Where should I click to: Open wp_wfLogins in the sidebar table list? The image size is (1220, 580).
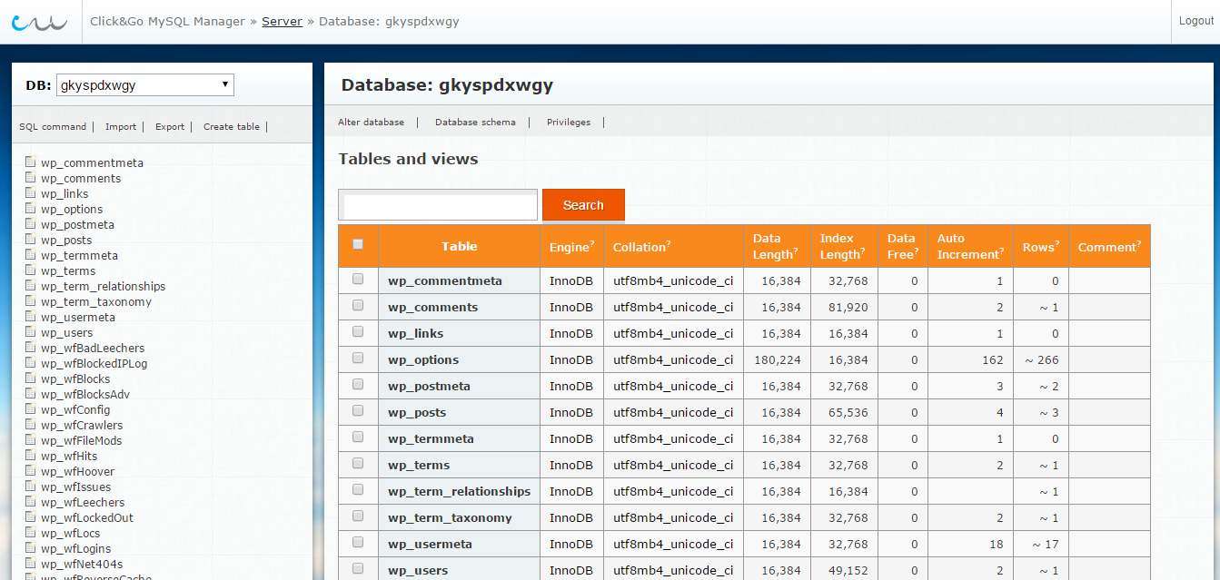[76, 548]
